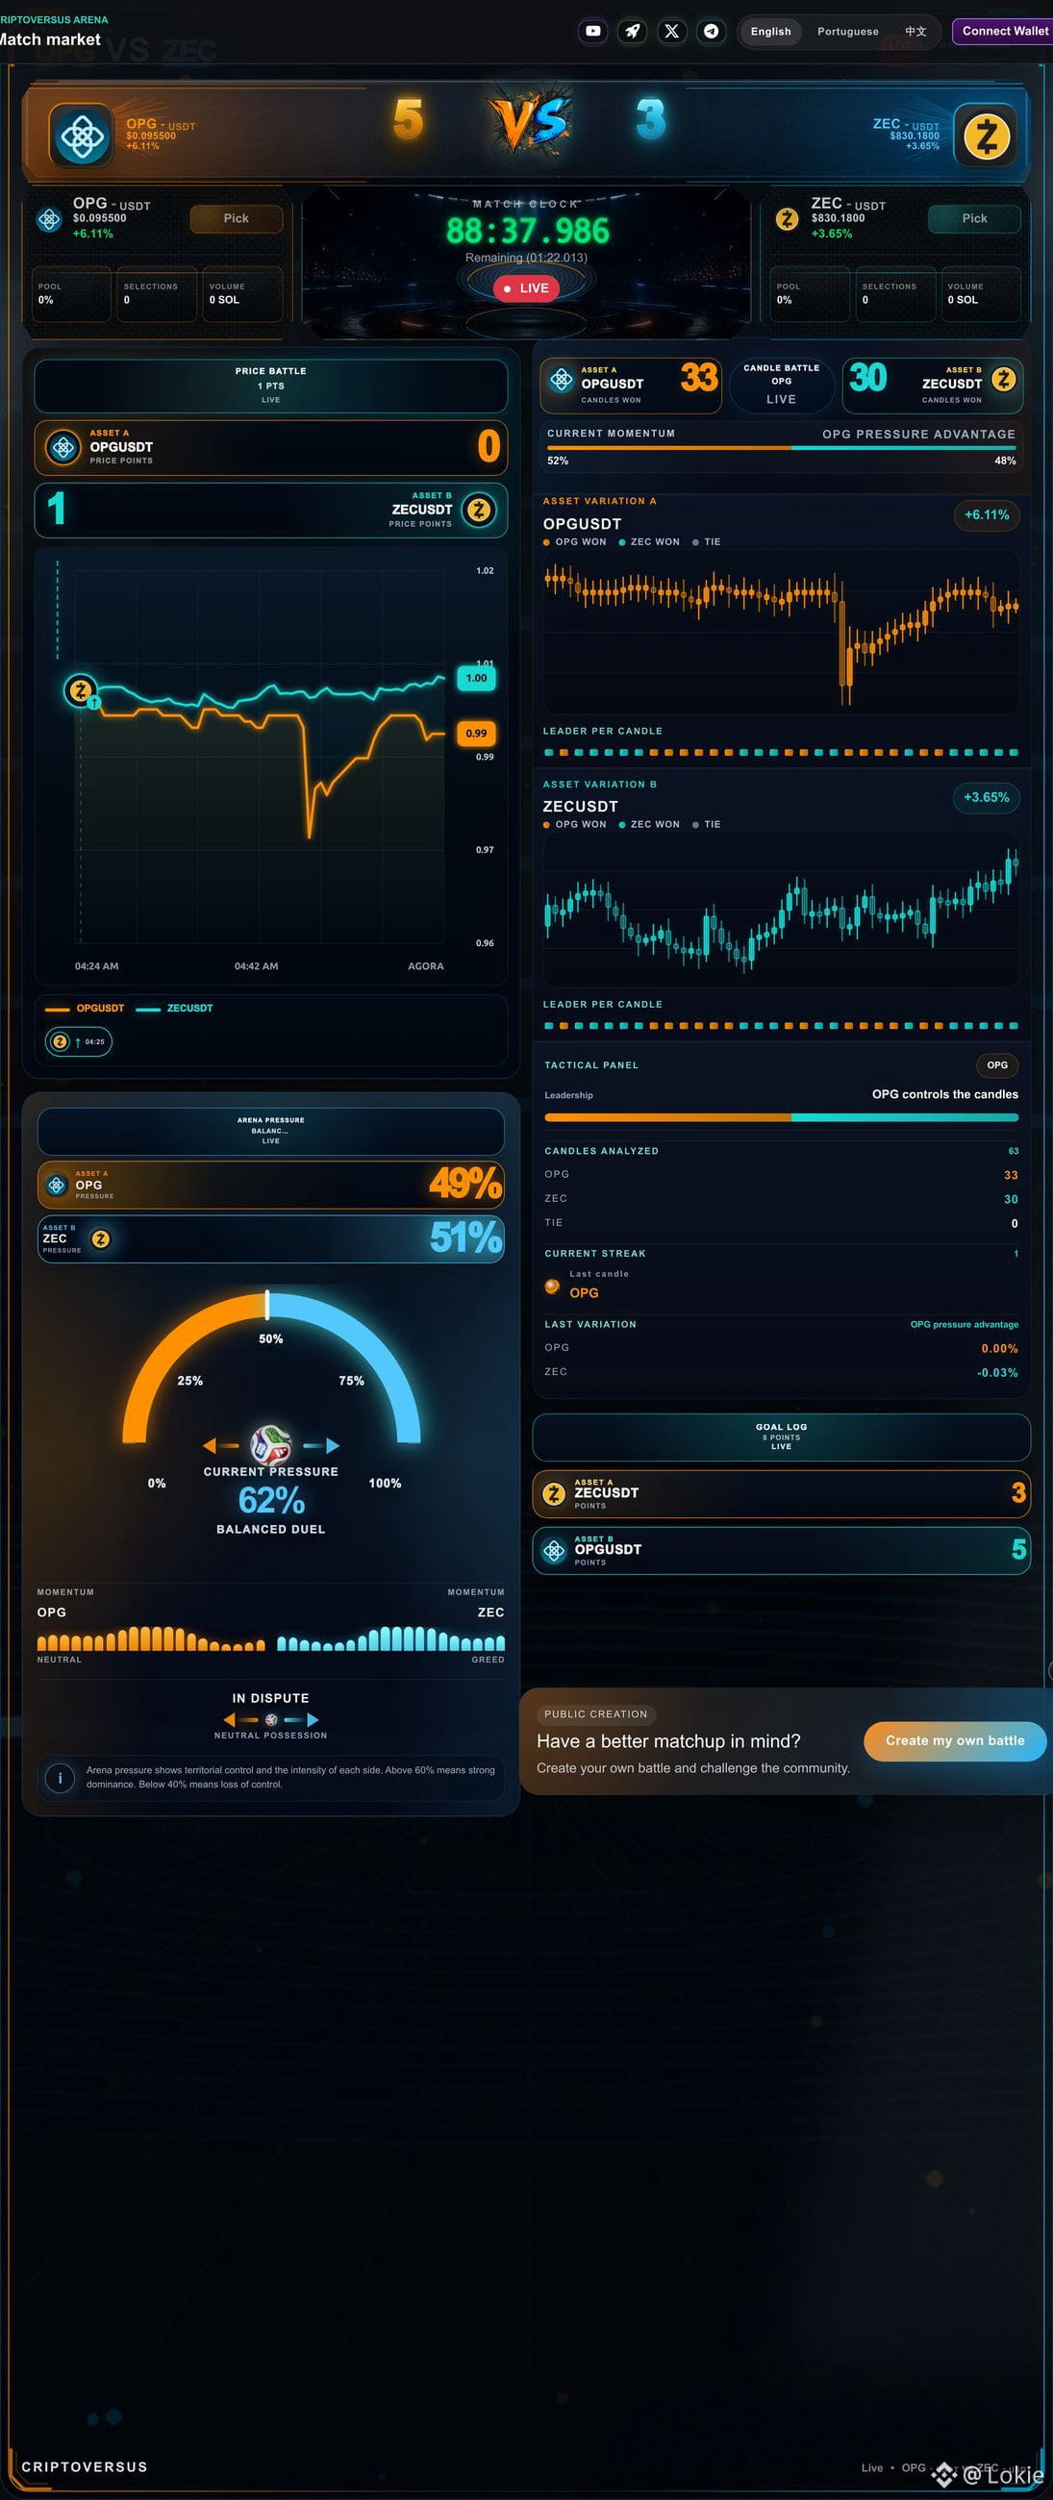Click OPGUSDT icon in Goal Log

coord(554,1551)
